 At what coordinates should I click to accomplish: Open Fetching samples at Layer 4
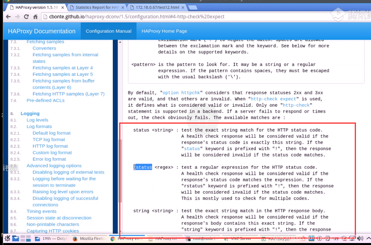click(x=63, y=68)
